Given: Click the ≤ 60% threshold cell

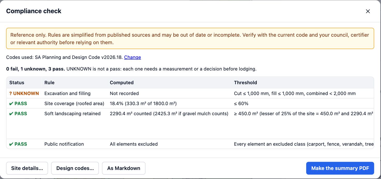Looking at the screenshot, I should coord(241,104).
